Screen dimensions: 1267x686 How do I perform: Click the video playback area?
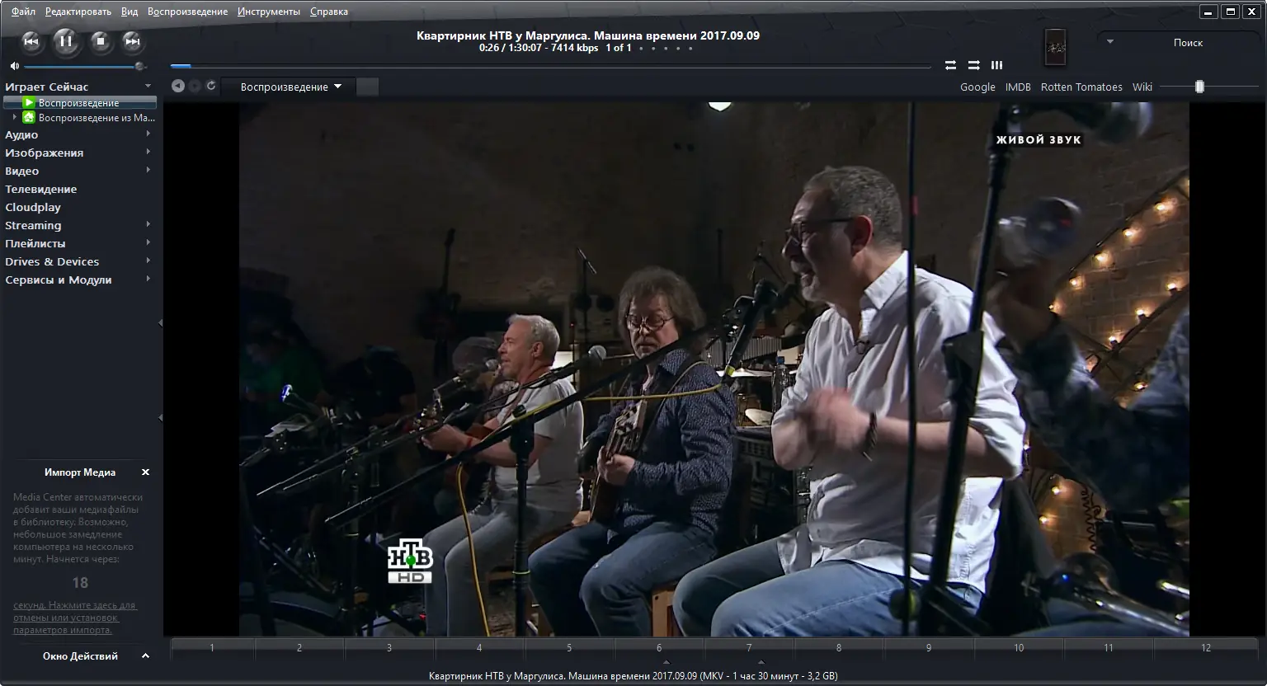pos(714,369)
